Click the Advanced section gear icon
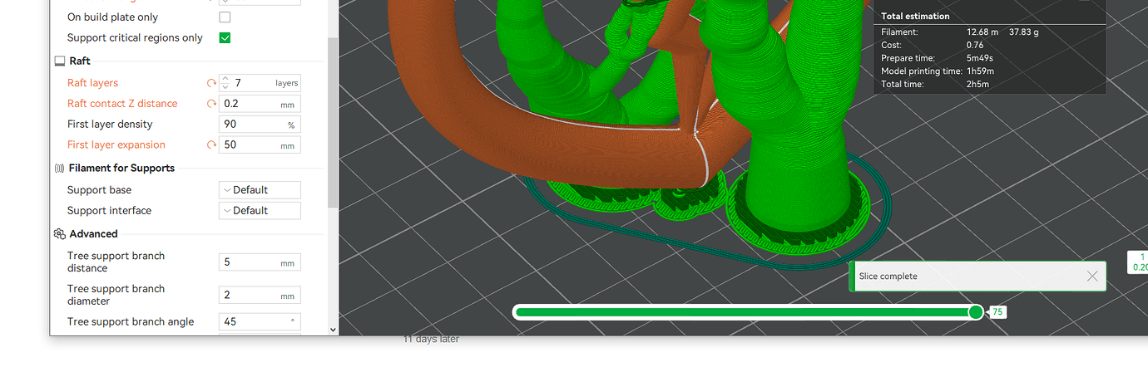The height and width of the screenshot is (367, 1148). point(59,234)
